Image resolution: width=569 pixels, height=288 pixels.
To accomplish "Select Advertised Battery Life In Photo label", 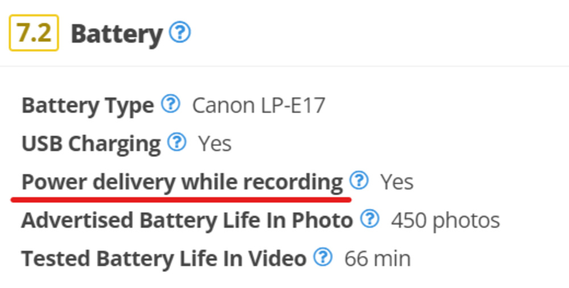I will pos(187,220).
